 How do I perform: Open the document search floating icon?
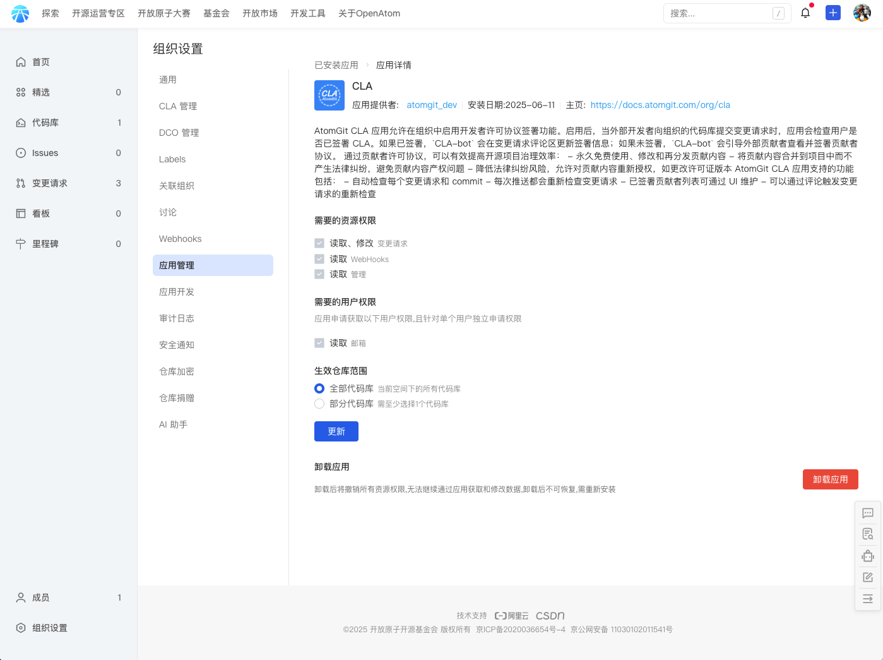click(x=868, y=534)
